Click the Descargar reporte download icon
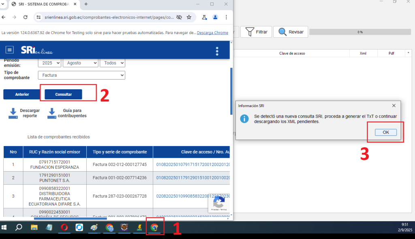 pos(13,113)
